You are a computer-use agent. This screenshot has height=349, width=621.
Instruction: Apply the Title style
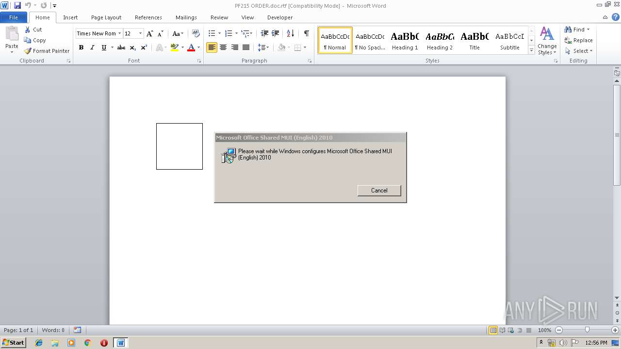[x=474, y=41]
